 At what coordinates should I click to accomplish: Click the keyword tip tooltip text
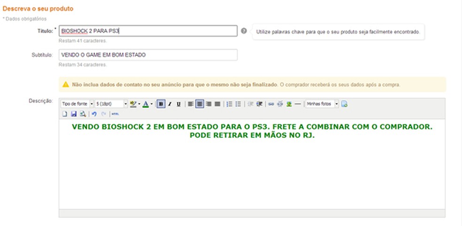(x=338, y=32)
